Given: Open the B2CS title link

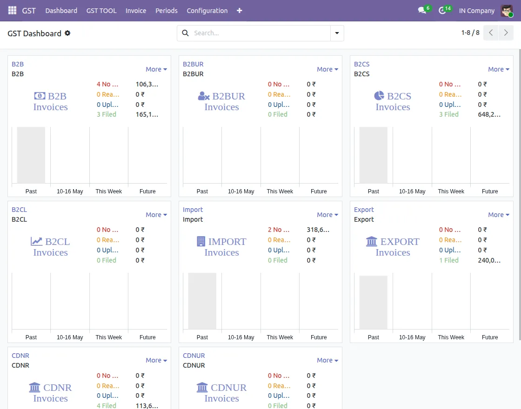Looking at the screenshot, I should click(x=361, y=64).
